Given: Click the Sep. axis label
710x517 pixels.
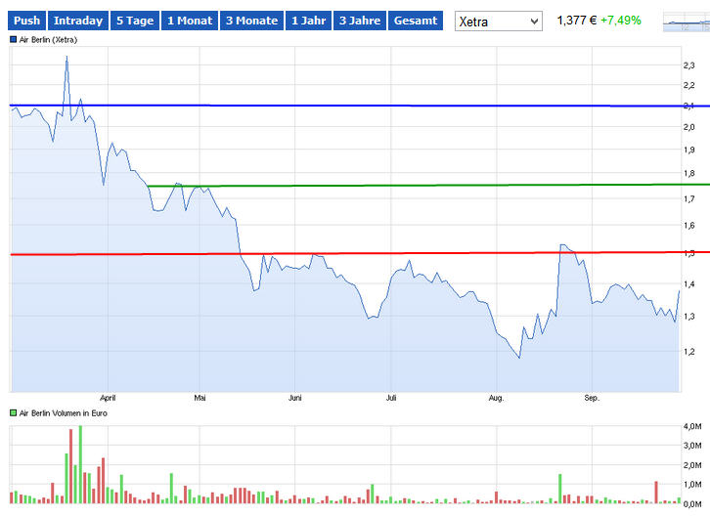Looking at the screenshot, I should (592, 398).
